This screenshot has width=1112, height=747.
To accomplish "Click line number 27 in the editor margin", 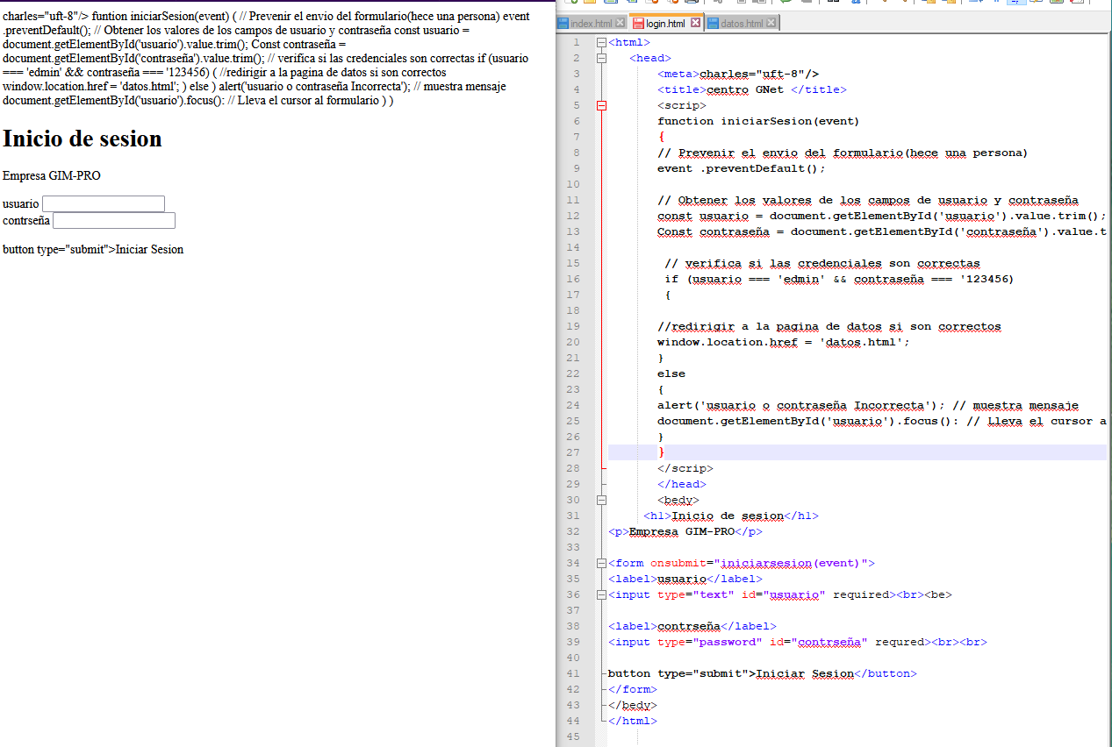I will pos(573,452).
